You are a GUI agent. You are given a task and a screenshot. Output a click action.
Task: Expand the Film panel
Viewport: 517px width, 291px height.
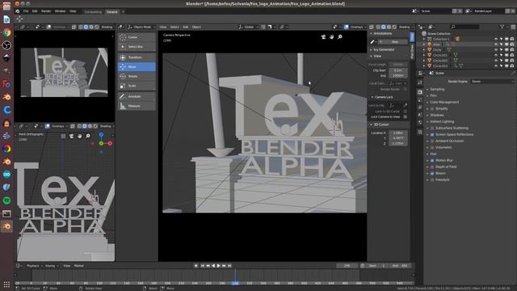click(x=433, y=95)
